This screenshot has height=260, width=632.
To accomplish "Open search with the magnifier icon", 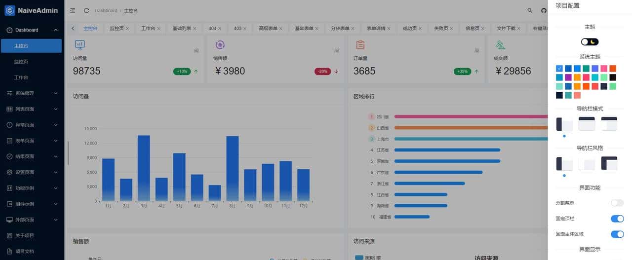I will point(530,10).
